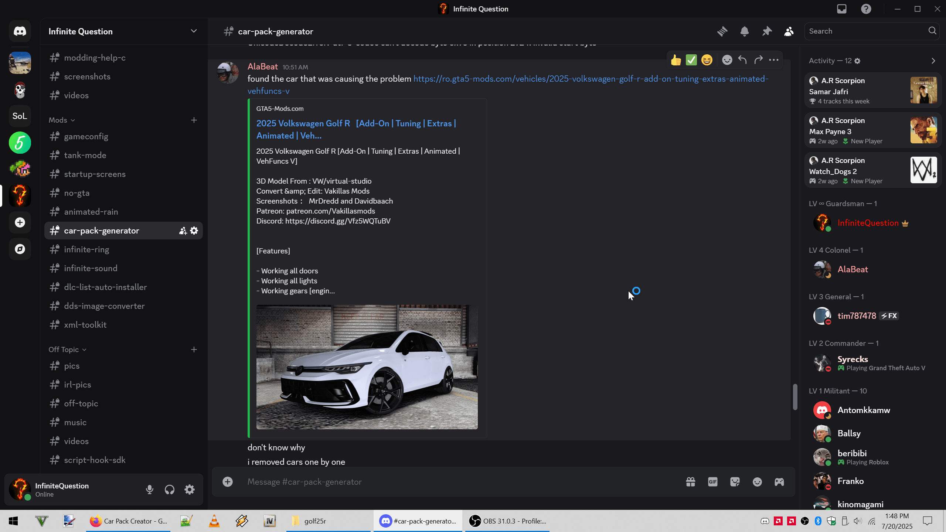Open white Golf R embed image

tap(367, 367)
